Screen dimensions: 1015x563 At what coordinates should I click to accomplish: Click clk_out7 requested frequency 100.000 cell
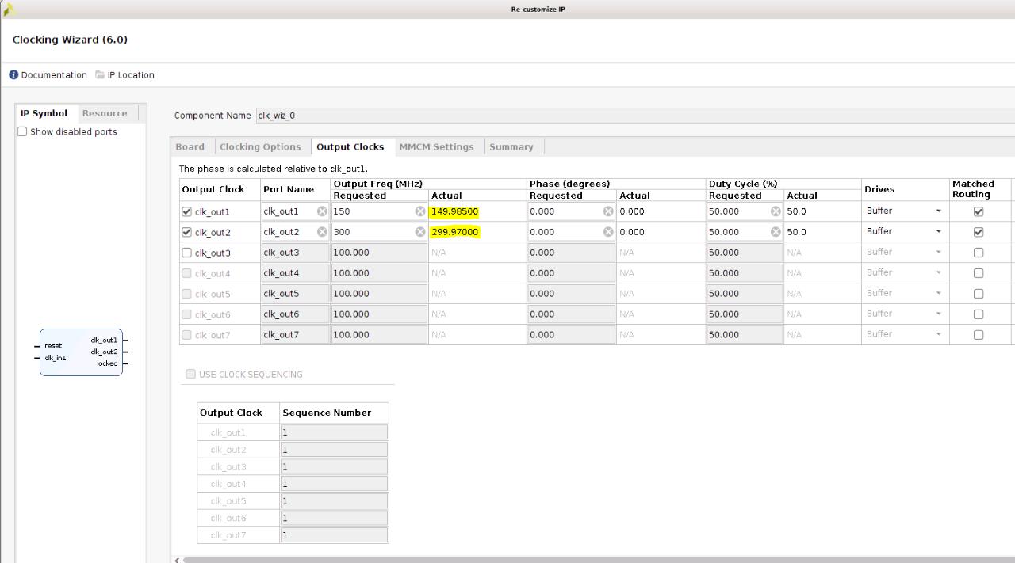point(379,335)
